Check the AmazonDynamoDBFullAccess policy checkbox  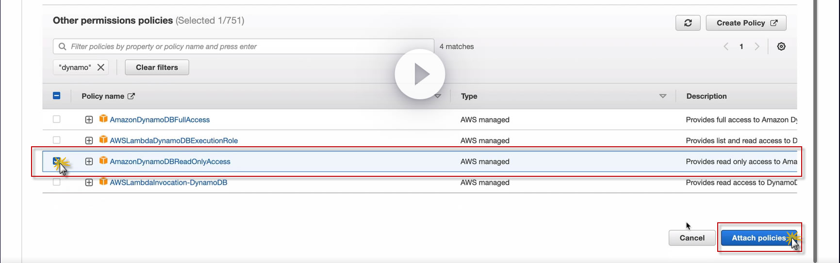(x=56, y=119)
